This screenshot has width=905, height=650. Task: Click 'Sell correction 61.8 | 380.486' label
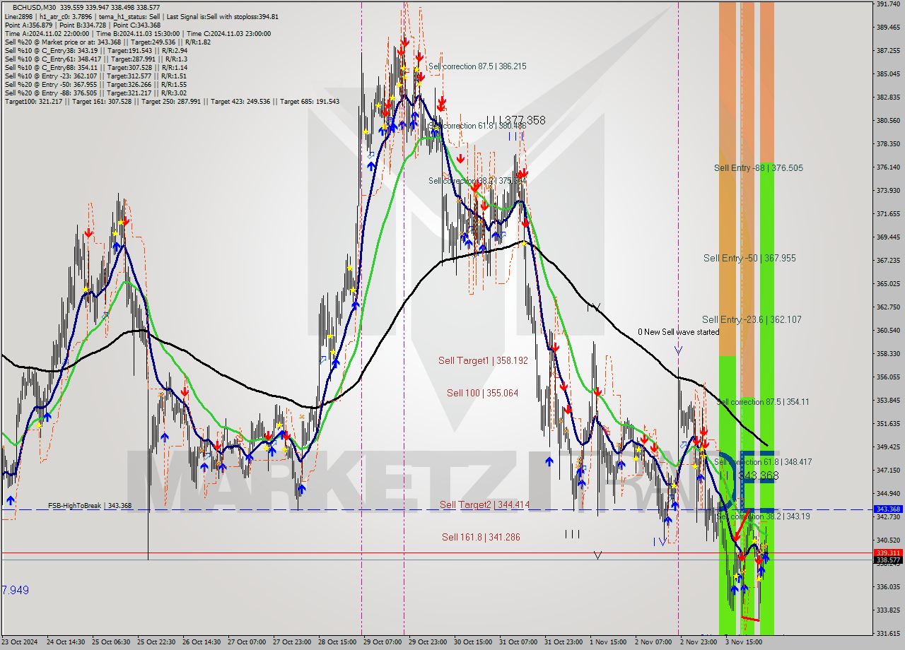click(x=477, y=126)
